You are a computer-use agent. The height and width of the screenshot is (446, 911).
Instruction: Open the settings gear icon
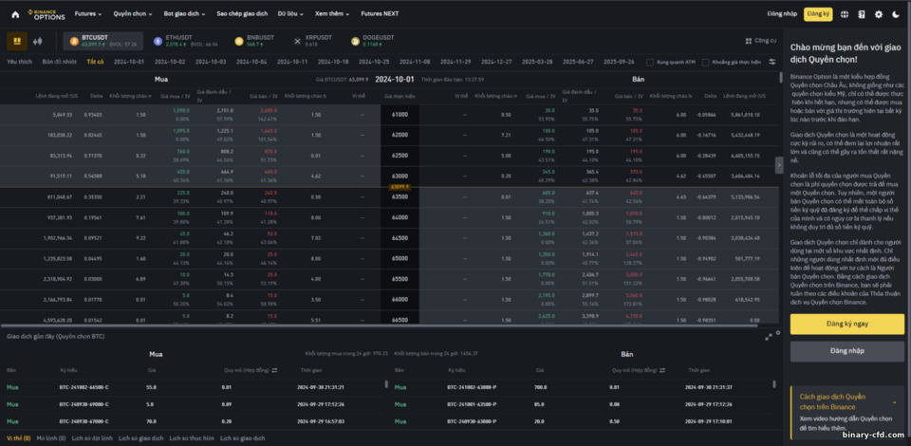pyautogui.click(x=879, y=14)
